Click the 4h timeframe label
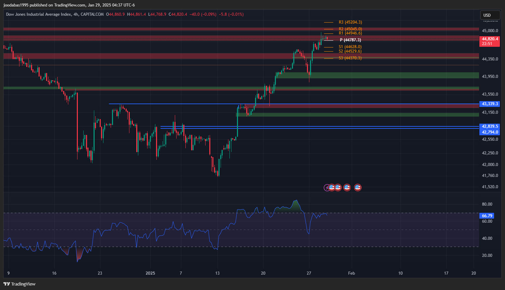This screenshot has height=290, width=505. pos(76,14)
